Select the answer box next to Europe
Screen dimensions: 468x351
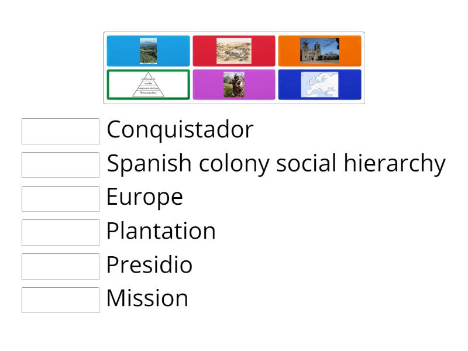(x=60, y=198)
